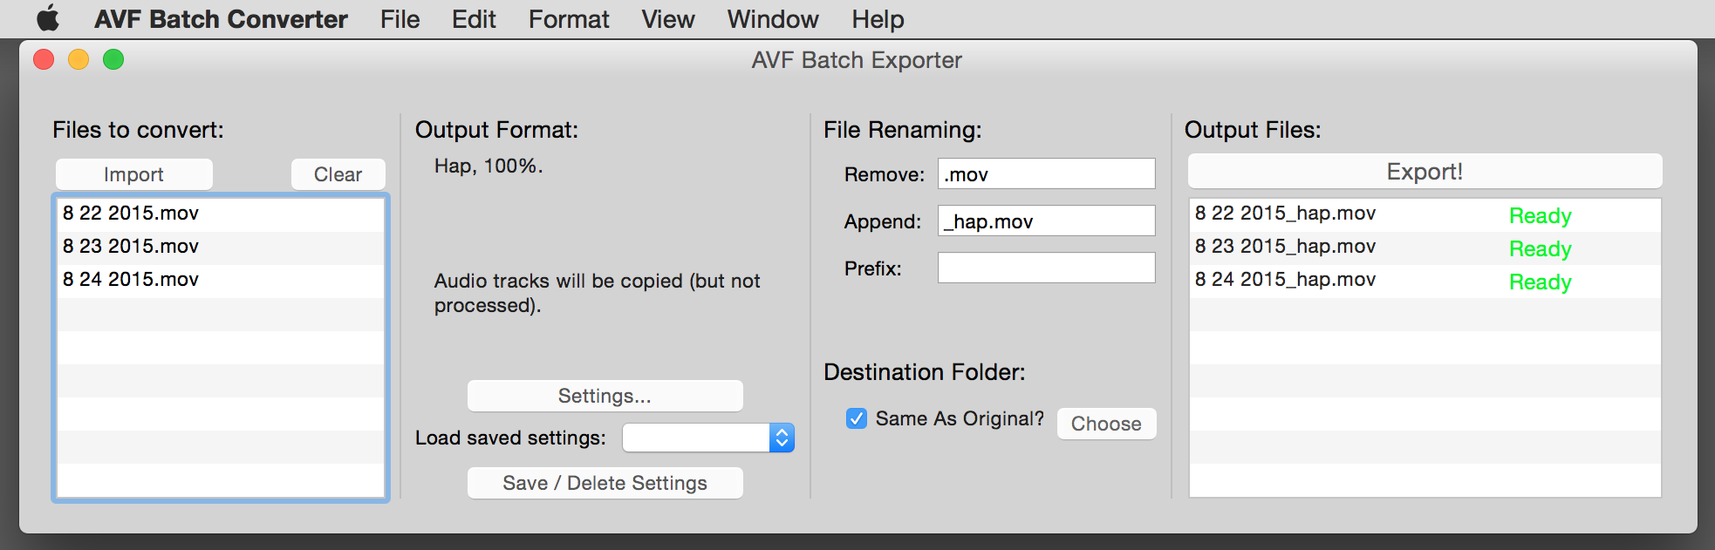Viewport: 1715px width, 550px height.
Task: Click the Import button
Action: click(133, 174)
